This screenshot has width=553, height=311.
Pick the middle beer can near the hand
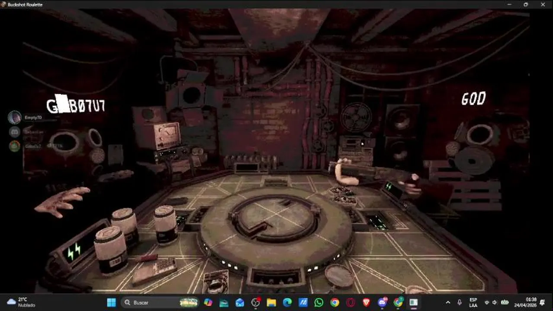pos(125,227)
